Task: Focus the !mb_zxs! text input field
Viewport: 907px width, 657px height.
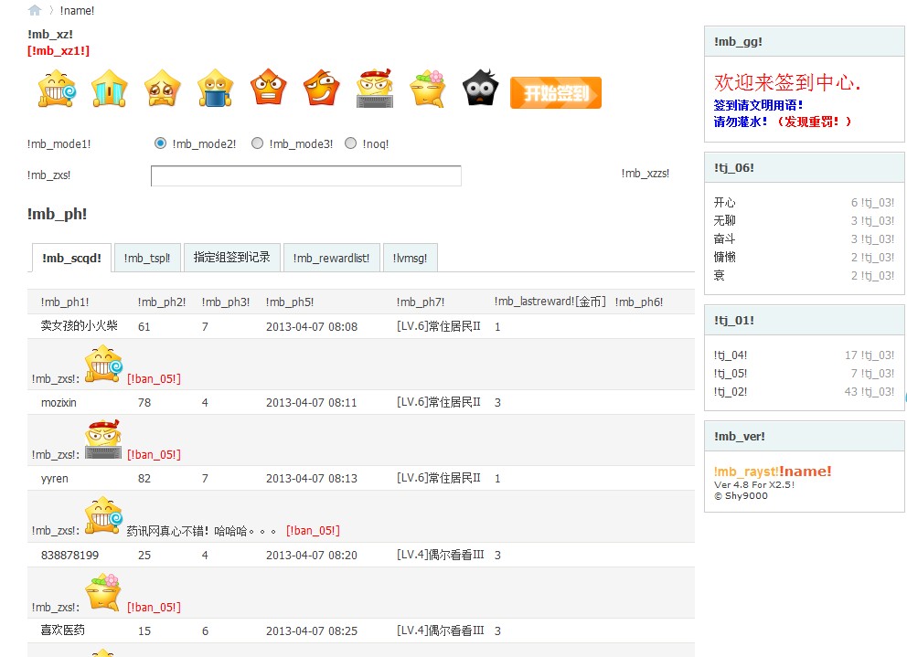Action: (x=306, y=175)
